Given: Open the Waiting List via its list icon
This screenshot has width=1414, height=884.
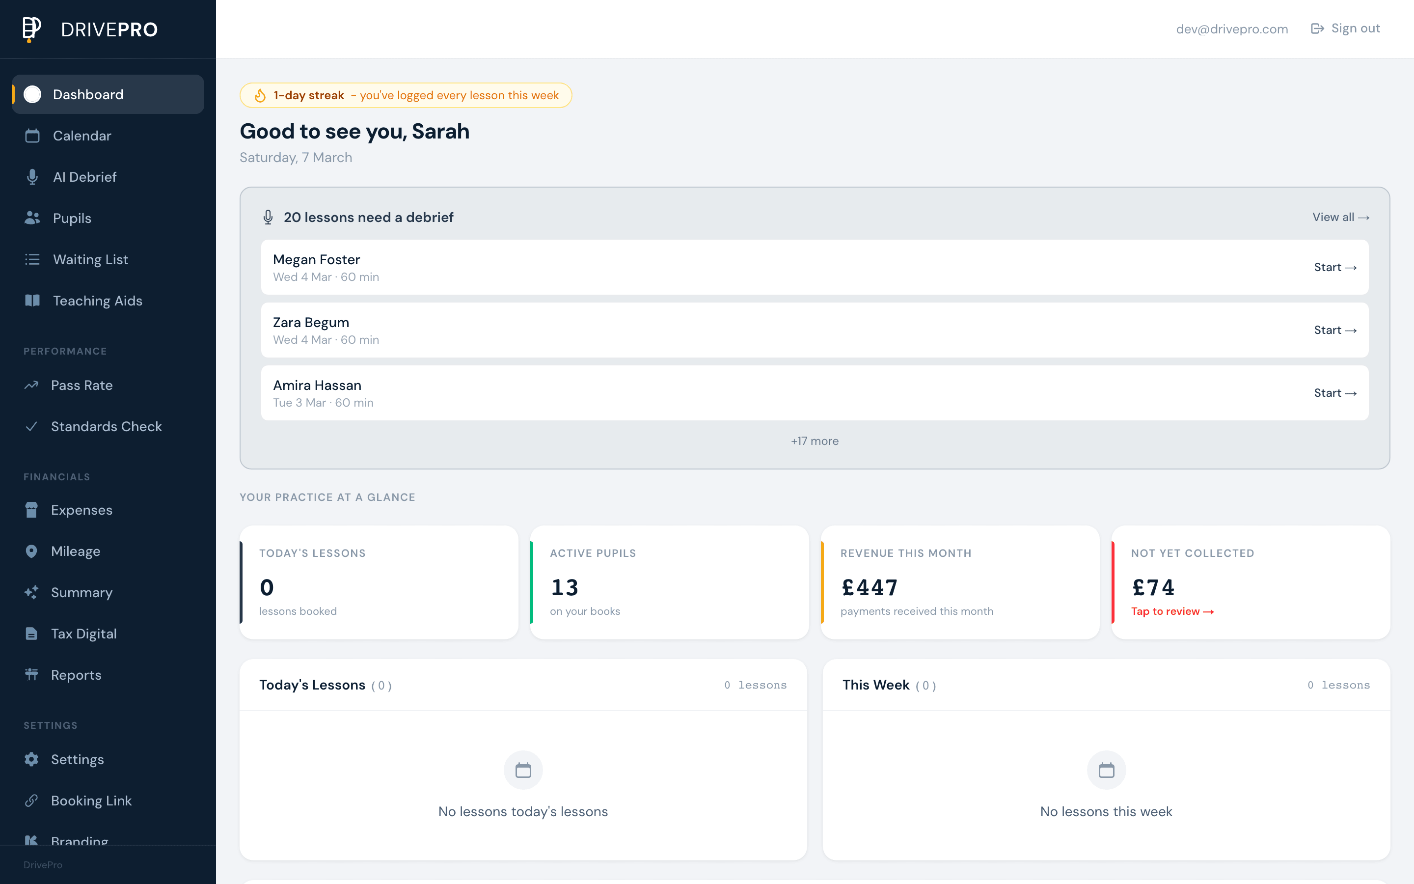Looking at the screenshot, I should click(x=33, y=259).
